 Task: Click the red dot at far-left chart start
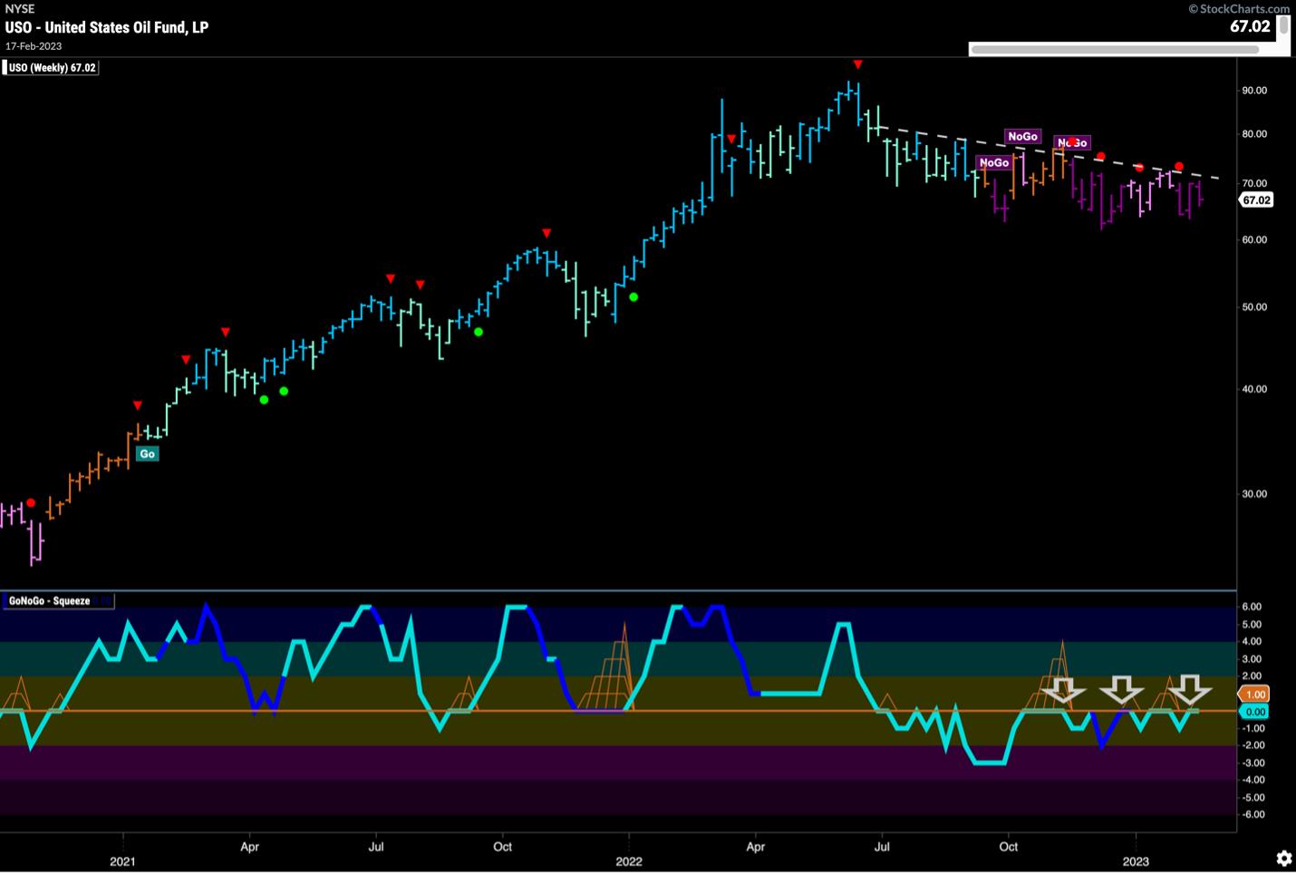coord(31,502)
